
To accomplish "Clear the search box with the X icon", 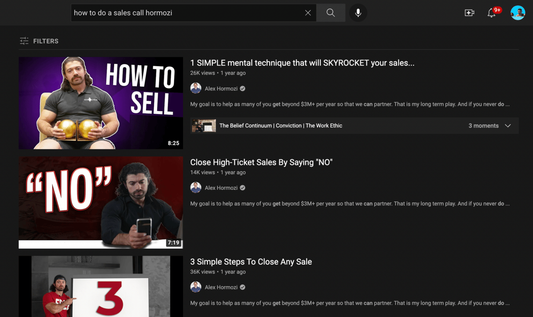I will [x=308, y=13].
